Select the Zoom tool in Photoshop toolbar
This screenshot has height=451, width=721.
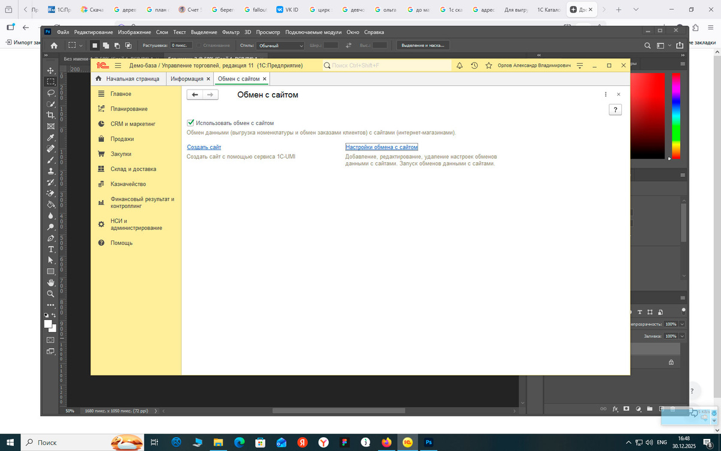(50, 293)
